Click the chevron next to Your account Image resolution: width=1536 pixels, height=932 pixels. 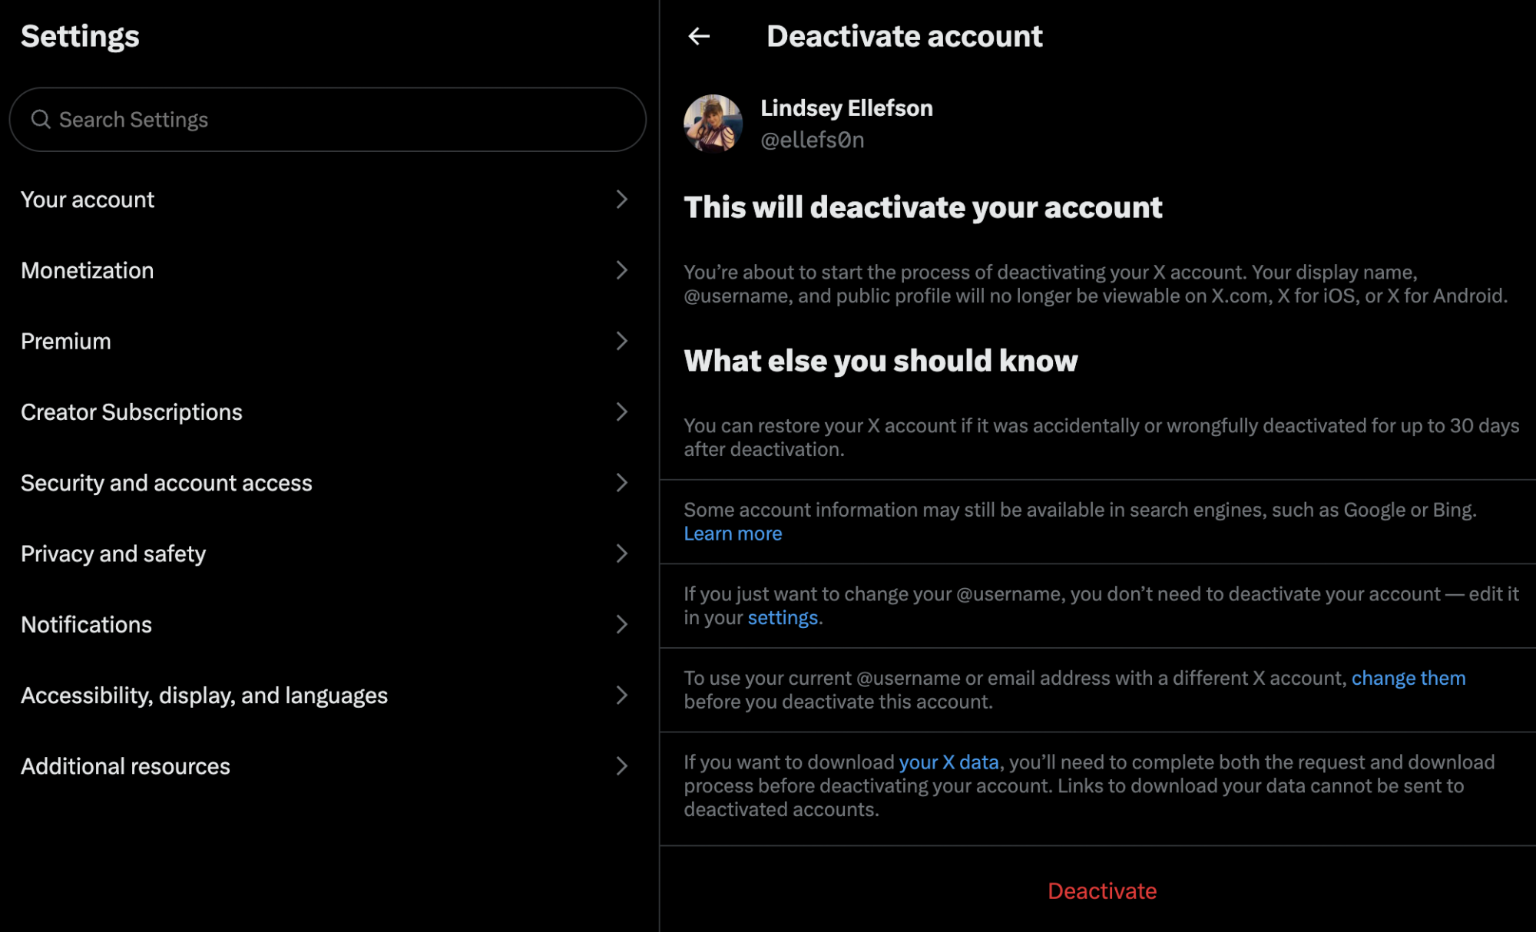pos(622,200)
